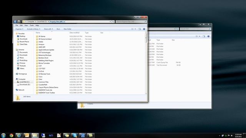The width and height of the screenshot is (246, 138).
Task: Select the Bamboo Dock folder
Action: point(43,58)
